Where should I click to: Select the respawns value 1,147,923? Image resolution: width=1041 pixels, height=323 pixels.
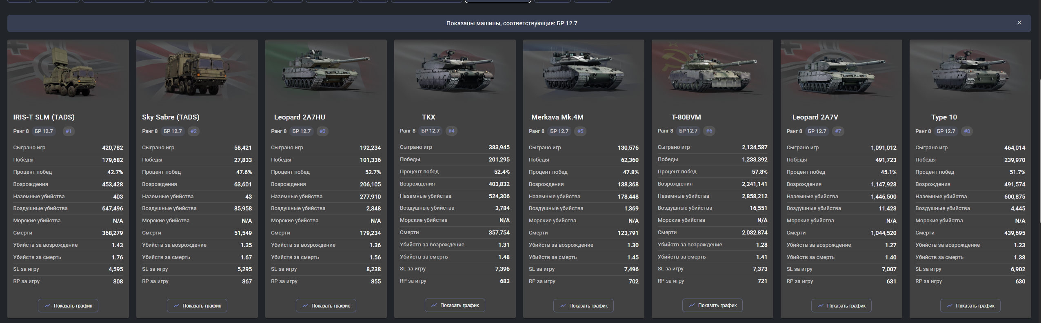click(883, 184)
